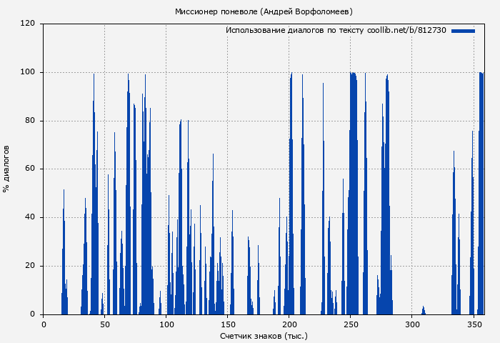This screenshot has height=343, width=500.
Task: Click the blue legend color swatch
Action: coord(463,31)
